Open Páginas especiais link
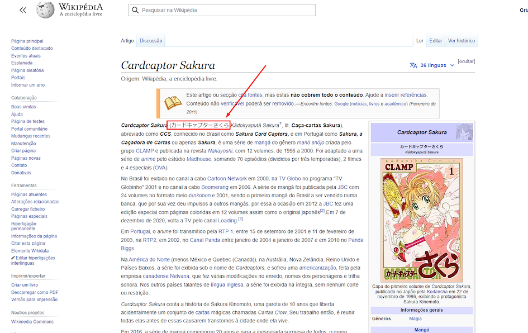Screen dimensions: 528x333 (x=29, y=216)
